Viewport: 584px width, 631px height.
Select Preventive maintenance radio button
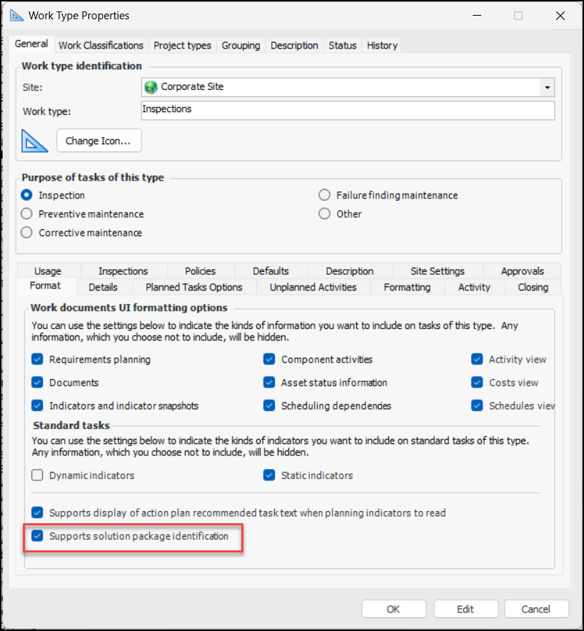click(x=26, y=213)
